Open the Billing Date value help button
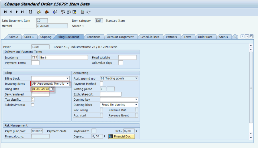Image resolution: width=258 pixels, height=148 pixels. pyautogui.click(x=52, y=89)
